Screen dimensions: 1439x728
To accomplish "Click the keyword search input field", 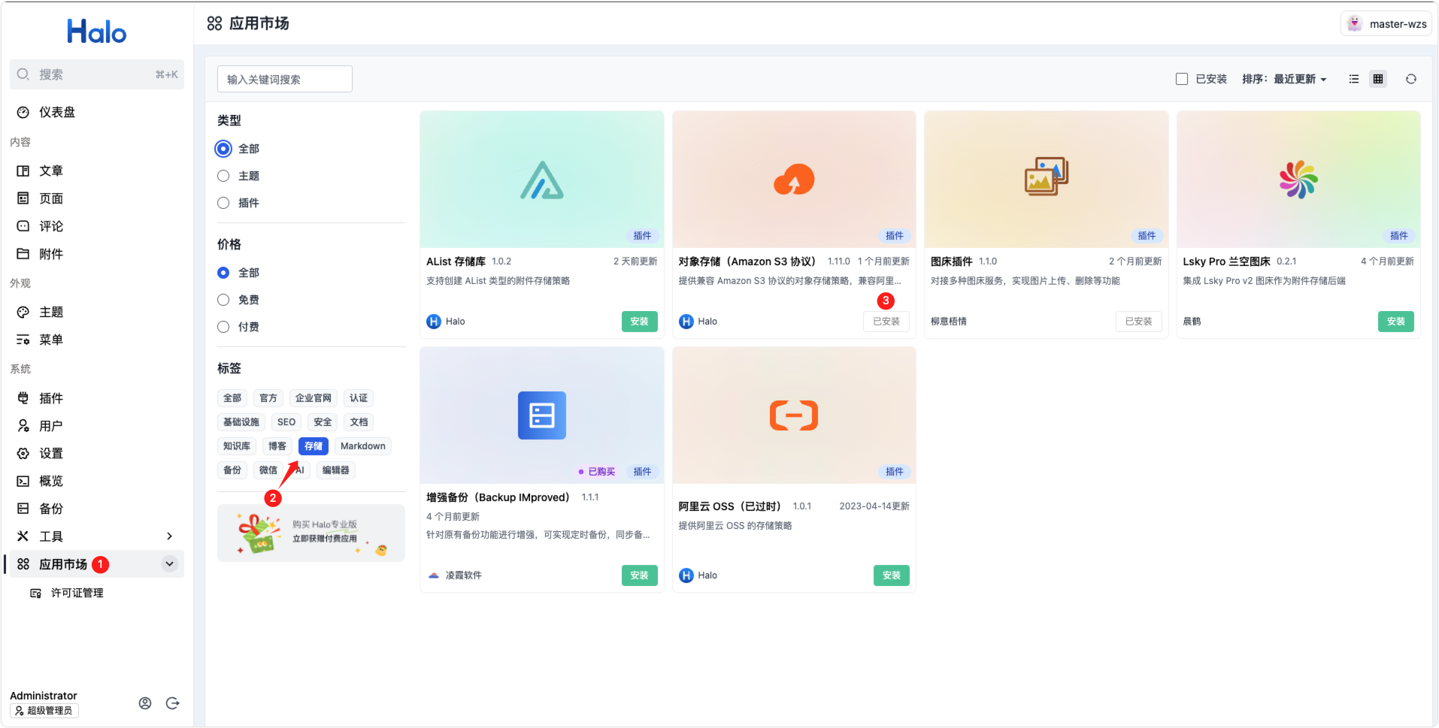I will pyautogui.click(x=285, y=79).
